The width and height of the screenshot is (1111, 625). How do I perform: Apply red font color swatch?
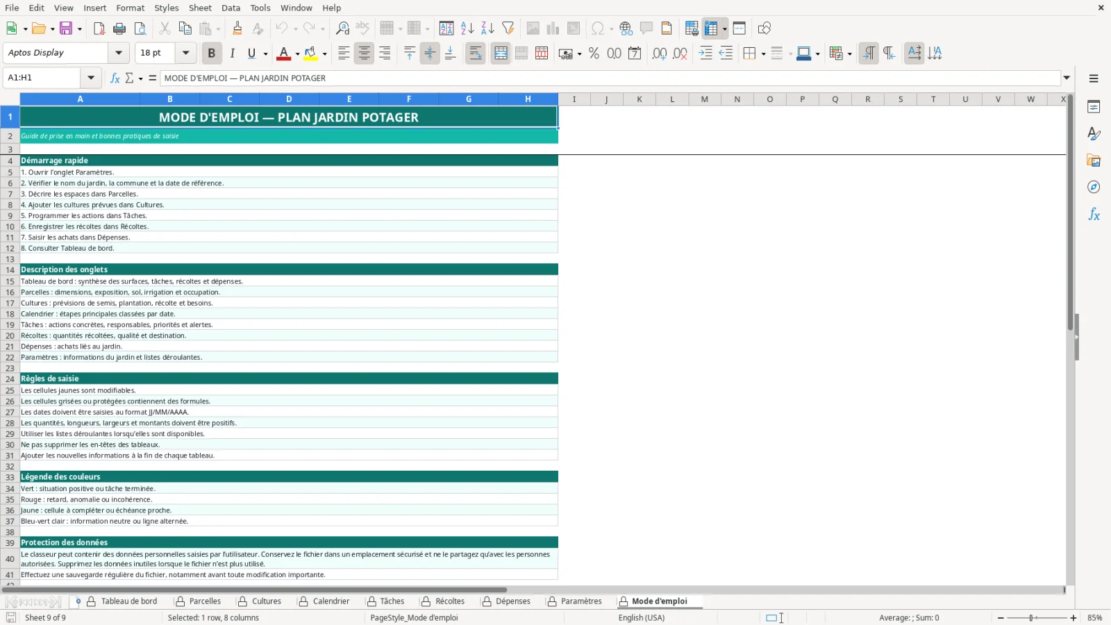(x=283, y=53)
